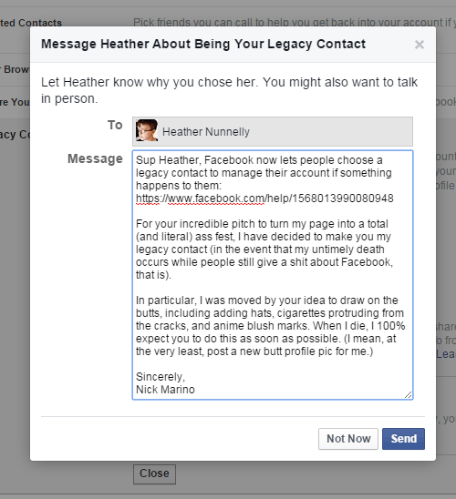Click the dialog title 'Message Heather About Being Your Legacy Contact'

(x=203, y=44)
